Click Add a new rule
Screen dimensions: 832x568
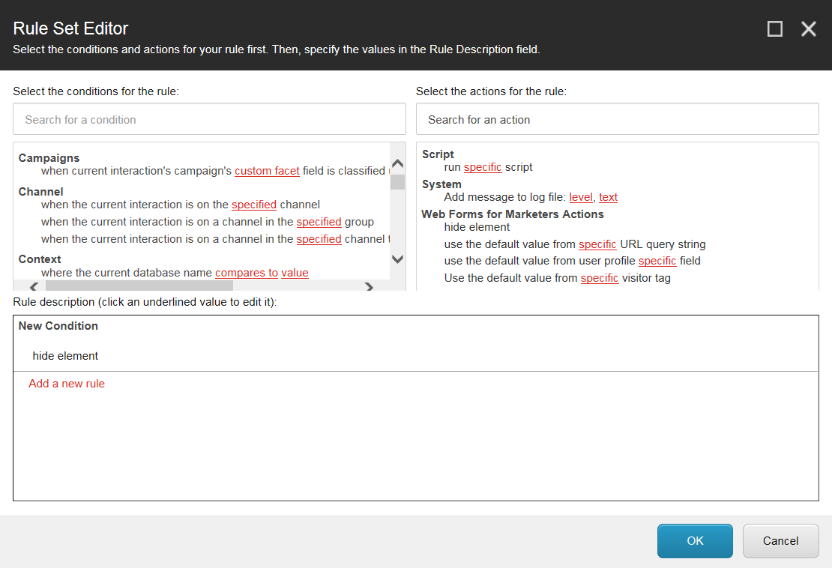pos(66,383)
